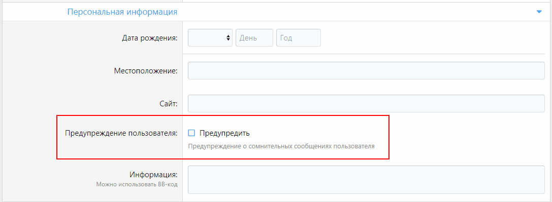Viewport: 552px width, 202px height.
Task: Click empty space in the Персональная информация header bar
Action: [x=352, y=12]
